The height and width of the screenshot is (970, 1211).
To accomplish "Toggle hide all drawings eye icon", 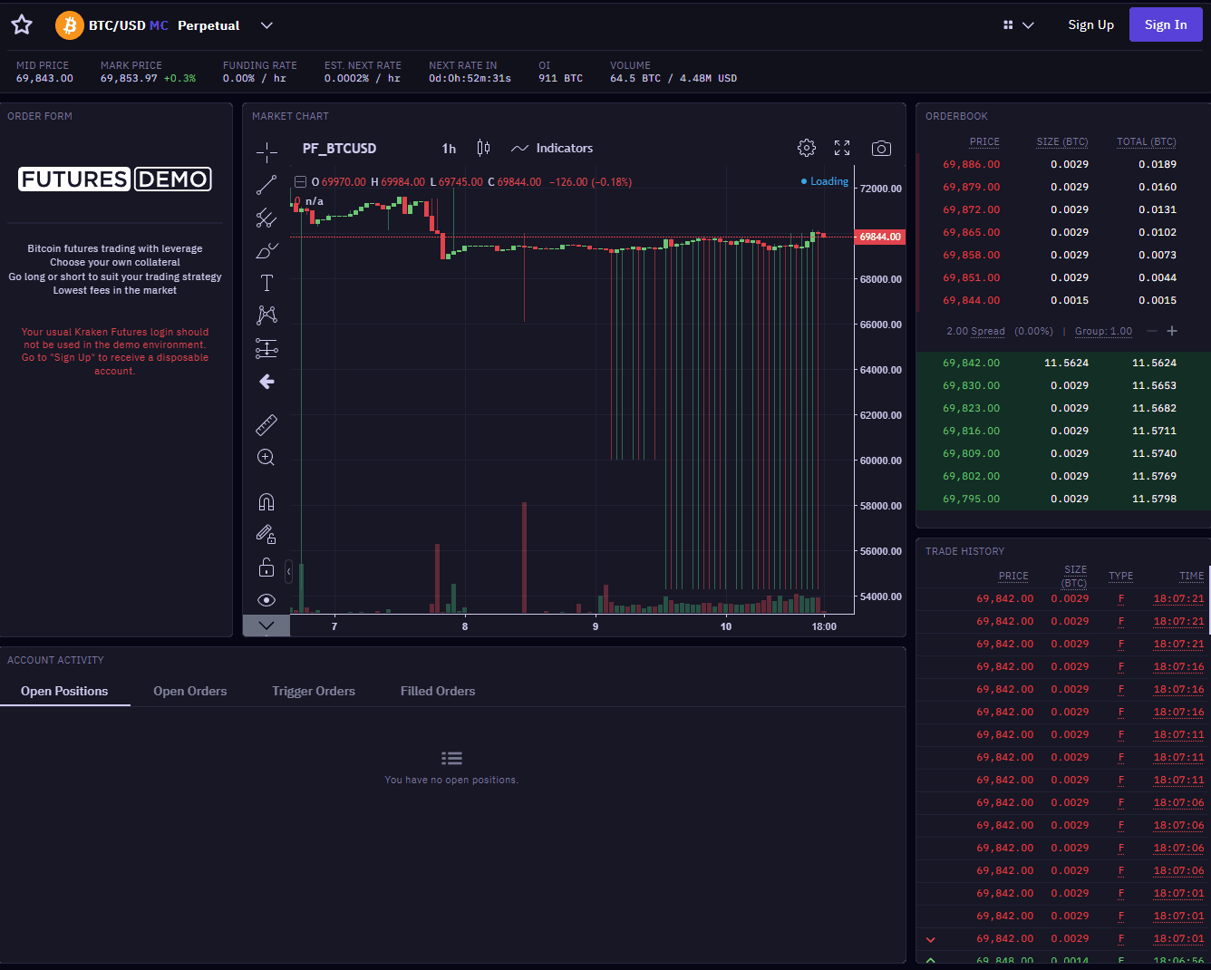I will 266,600.
